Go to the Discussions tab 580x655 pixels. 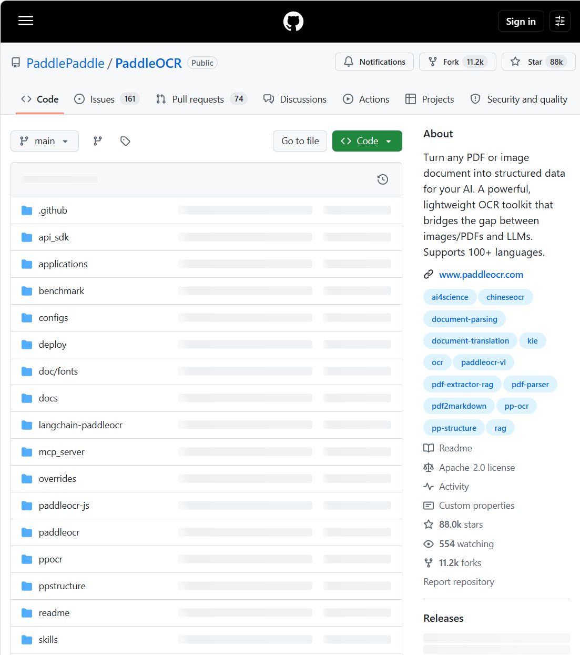(x=295, y=99)
